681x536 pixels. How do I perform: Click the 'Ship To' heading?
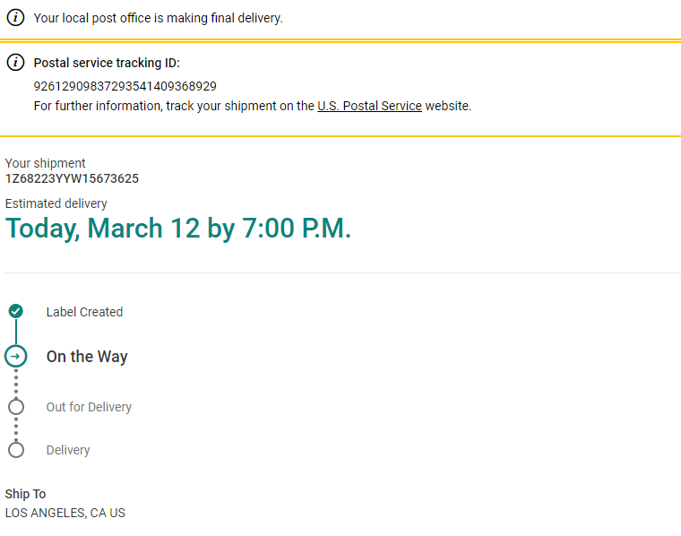click(25, 494)
